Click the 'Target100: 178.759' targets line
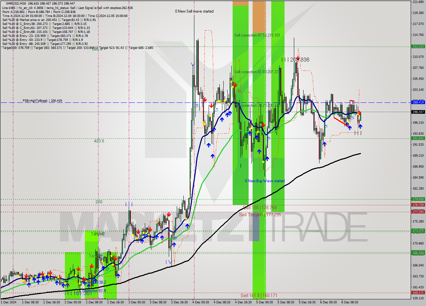426x306 pixels. pos(78,48)
